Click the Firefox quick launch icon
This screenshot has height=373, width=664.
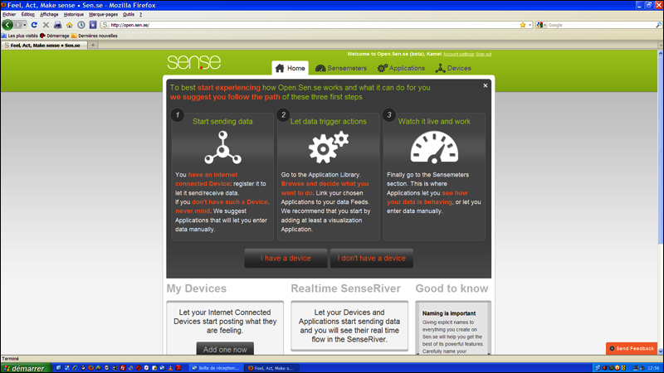[x=90, y=368]
